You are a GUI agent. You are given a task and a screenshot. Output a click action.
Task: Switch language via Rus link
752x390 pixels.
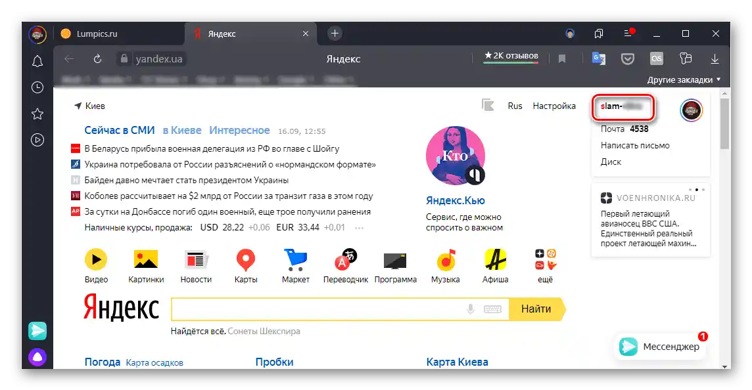point(515,106)
